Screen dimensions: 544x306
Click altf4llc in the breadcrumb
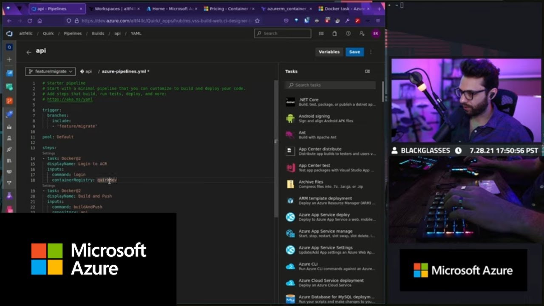click(27, 34)
